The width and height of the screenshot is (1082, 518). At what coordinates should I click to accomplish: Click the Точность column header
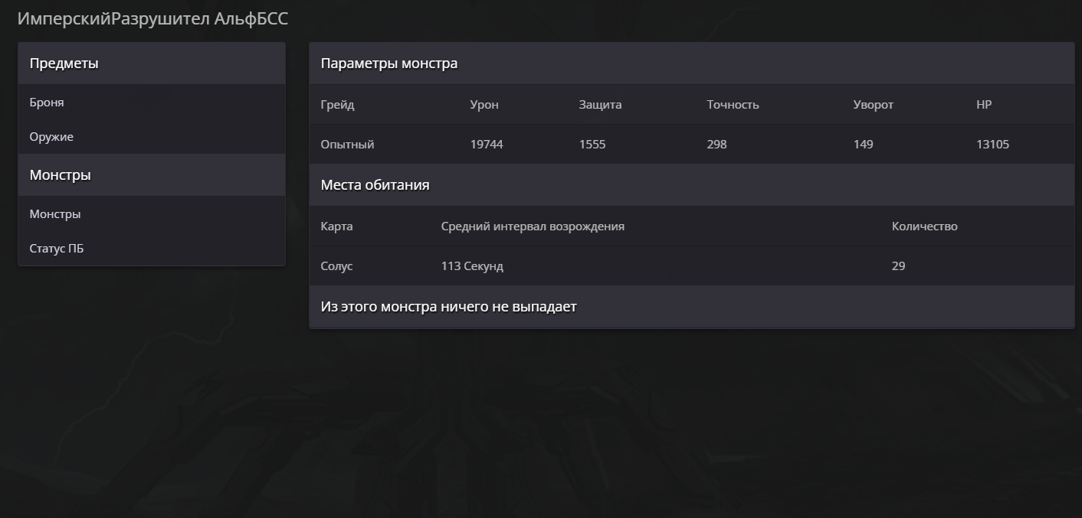(733, 105)
